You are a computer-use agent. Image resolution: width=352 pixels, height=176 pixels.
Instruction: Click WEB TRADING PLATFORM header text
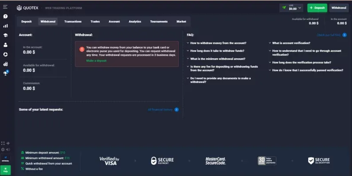click(x=63, y=8)
